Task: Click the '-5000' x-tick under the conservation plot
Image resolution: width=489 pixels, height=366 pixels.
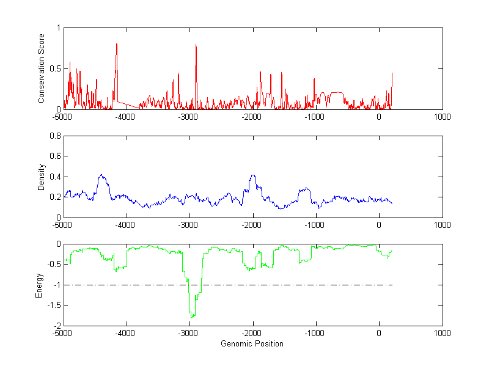Action: (x=64, y=117)
